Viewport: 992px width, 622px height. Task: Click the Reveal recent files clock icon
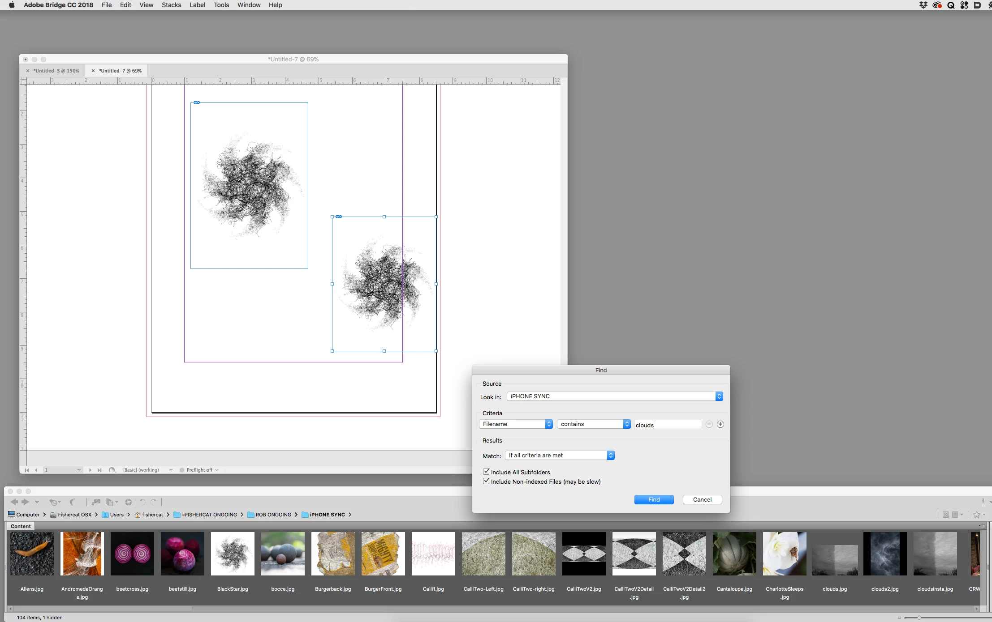pos(54,502)
